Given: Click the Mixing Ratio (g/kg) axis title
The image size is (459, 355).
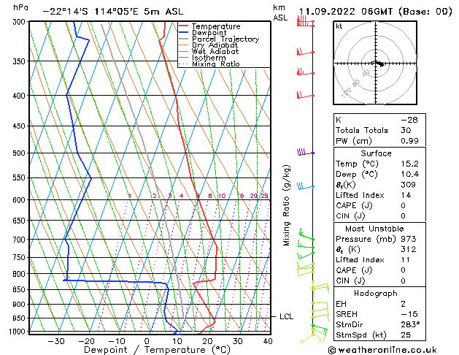Looking at the screenshot, I should point(286,205).
